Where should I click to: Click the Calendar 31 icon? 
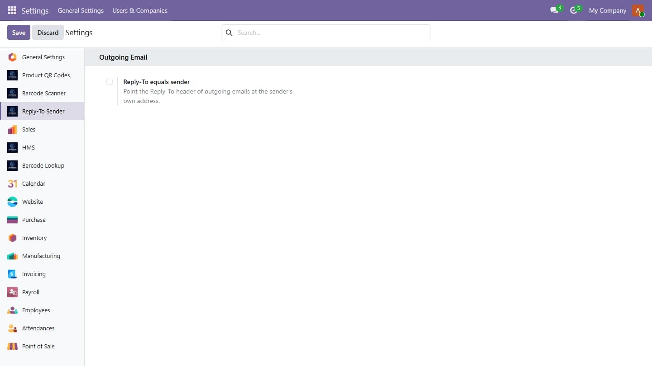[13, 184]
